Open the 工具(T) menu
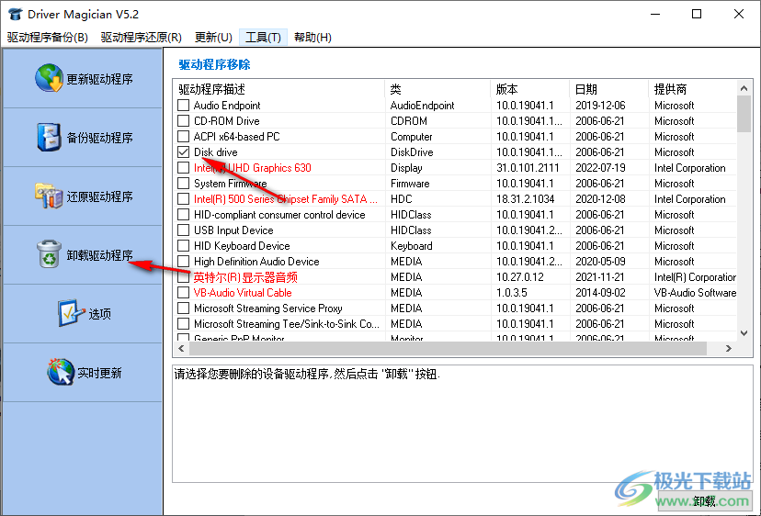Viewport: 761px width, 516px height. click(x=263, y=38)
